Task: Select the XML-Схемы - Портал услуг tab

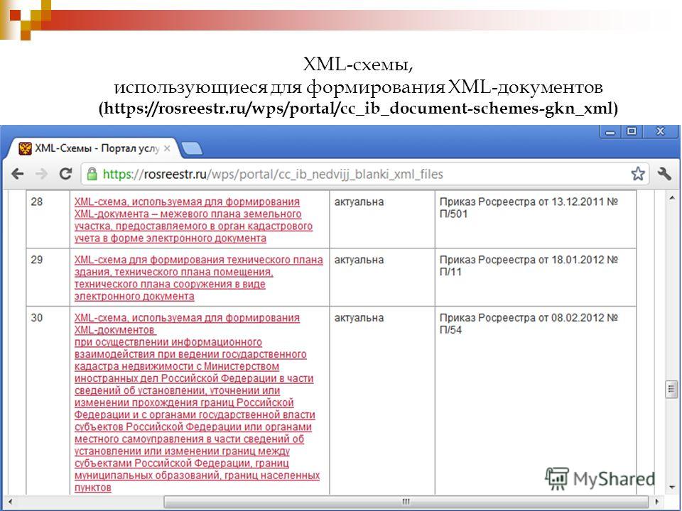Action: 92,148
